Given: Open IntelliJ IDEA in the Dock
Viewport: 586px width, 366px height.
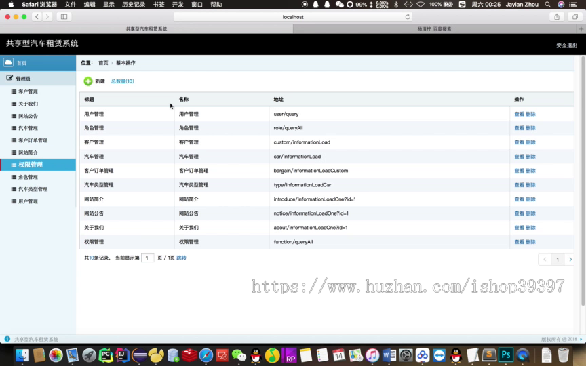Looking at the screenshot, I should pyautogui.click(x=122, y=355).
